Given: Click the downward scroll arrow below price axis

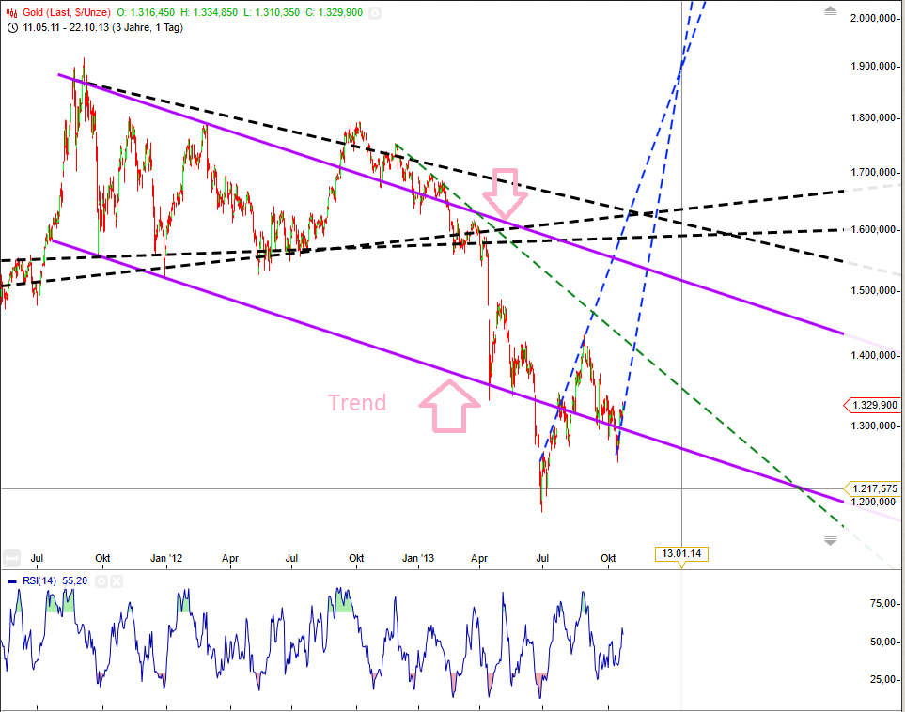Looking at the screenshot, I should tap(828, 540).
